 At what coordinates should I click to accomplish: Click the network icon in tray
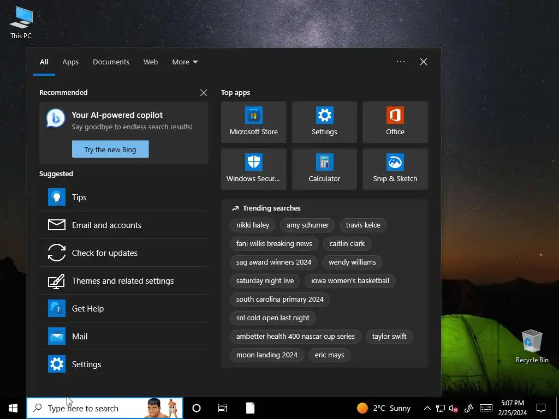[441, 408]
